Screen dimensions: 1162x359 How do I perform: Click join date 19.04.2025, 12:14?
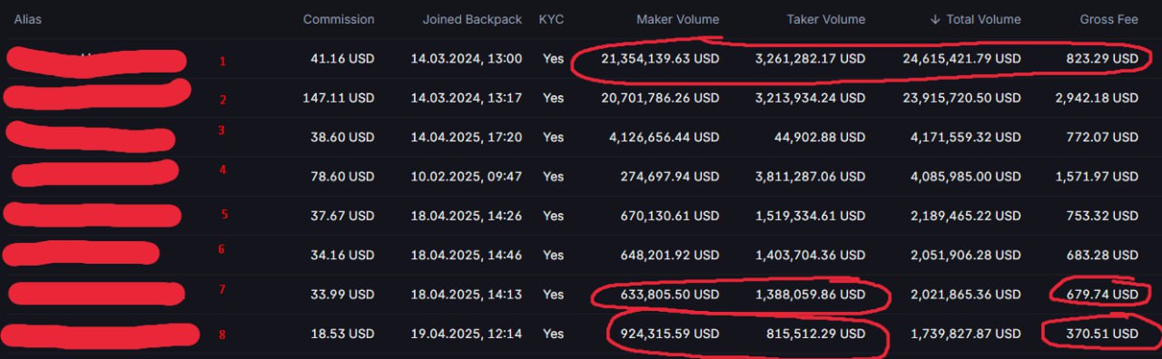(x=467, y=334)
